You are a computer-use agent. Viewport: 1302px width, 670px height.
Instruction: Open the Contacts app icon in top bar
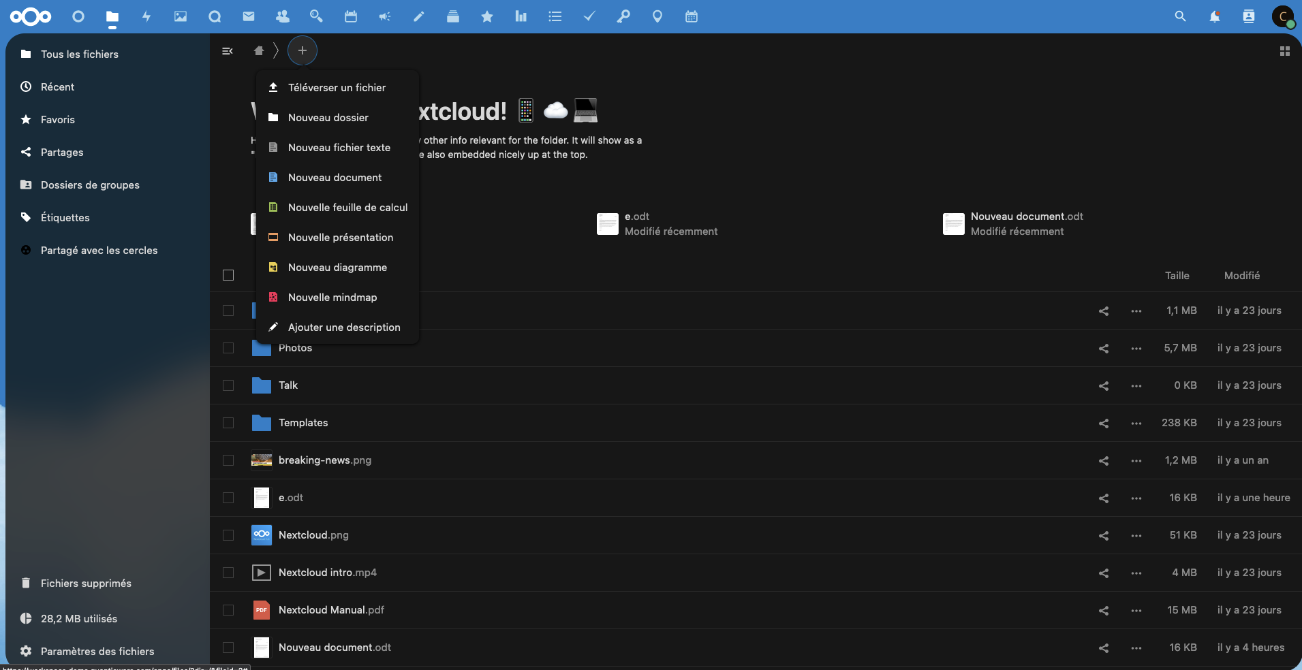click(x=282, y=16)
